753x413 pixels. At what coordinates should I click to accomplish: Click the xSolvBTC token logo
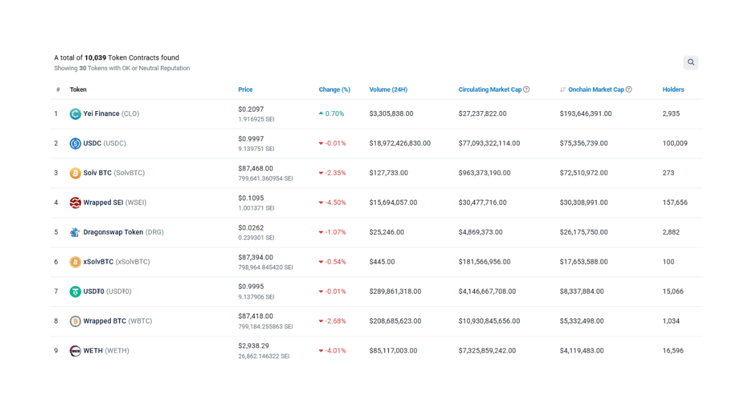[75, 262]
